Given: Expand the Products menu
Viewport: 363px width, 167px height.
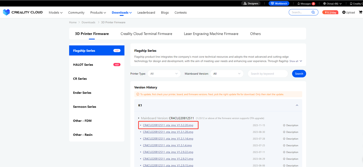Looking at the screenshot, I should tap(98, 12).
